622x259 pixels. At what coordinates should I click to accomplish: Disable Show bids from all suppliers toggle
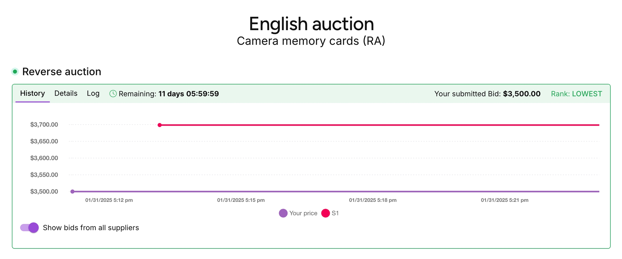click(29, 228)
